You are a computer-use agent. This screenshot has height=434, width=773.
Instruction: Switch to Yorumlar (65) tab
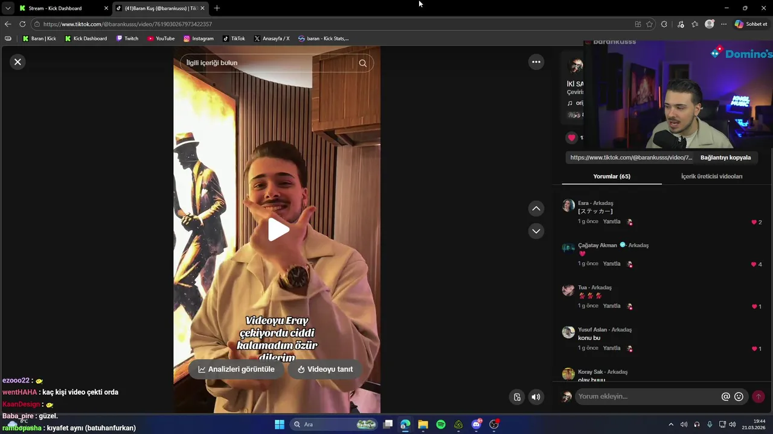612,176
